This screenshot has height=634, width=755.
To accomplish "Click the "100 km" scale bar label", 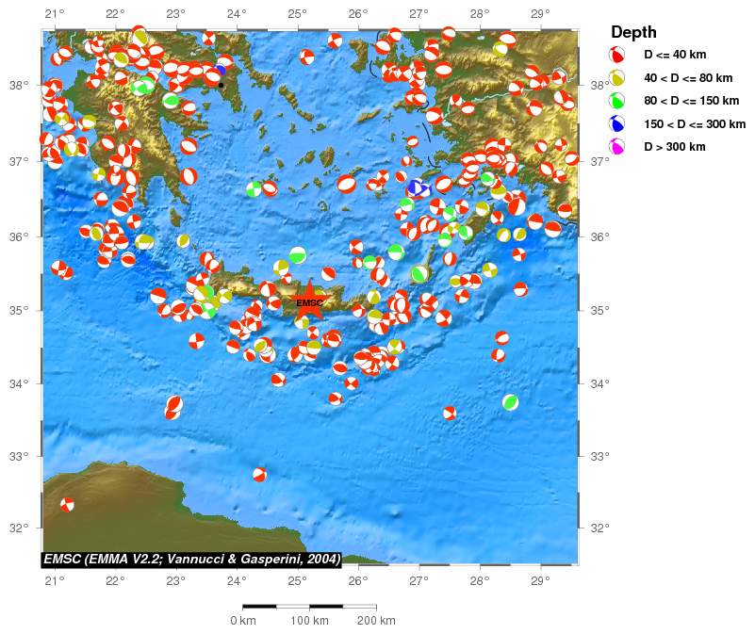I will click(309, 621).
